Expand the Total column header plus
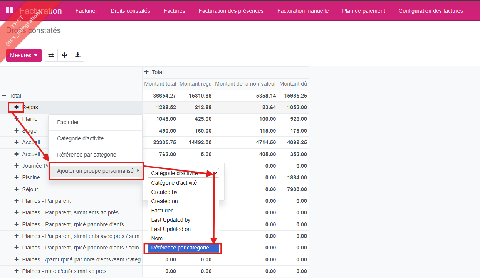The width and height of the screenshot is (480, 278). click(146, 72)
